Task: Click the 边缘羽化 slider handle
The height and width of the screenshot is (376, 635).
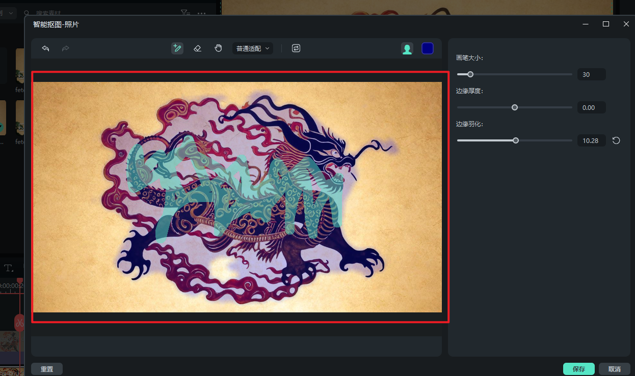Action: (516, 140)
